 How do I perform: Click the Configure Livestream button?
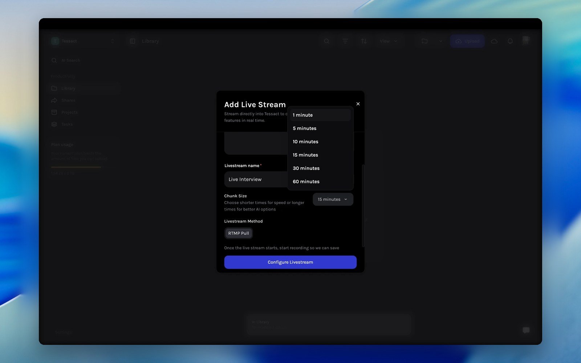(x=290, y=262)
